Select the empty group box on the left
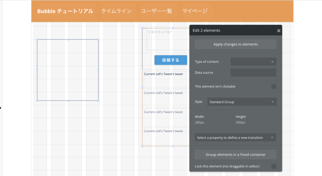Image resolution: width=322 pixels, height=176 pixels. click(x=68, y=70)
